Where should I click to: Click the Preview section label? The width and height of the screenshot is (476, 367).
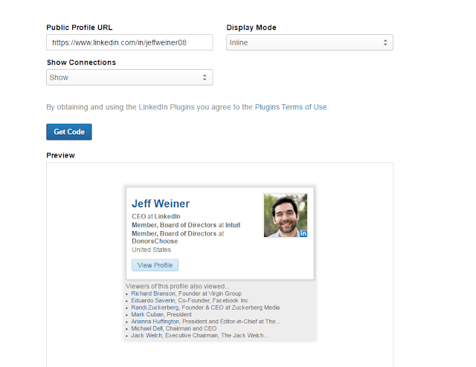tap(60, 155)
